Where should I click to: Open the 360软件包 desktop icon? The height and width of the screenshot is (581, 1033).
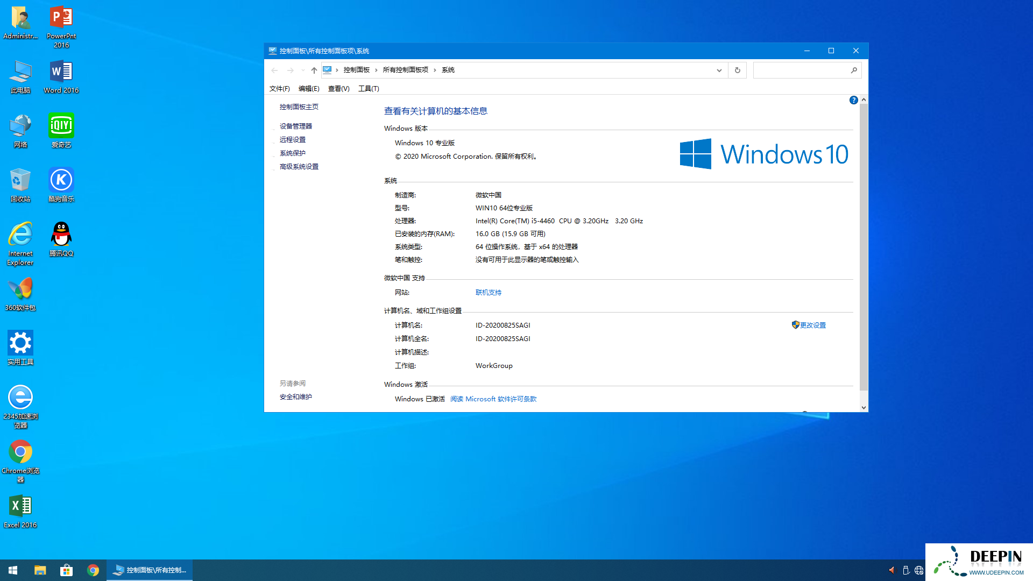20,294
